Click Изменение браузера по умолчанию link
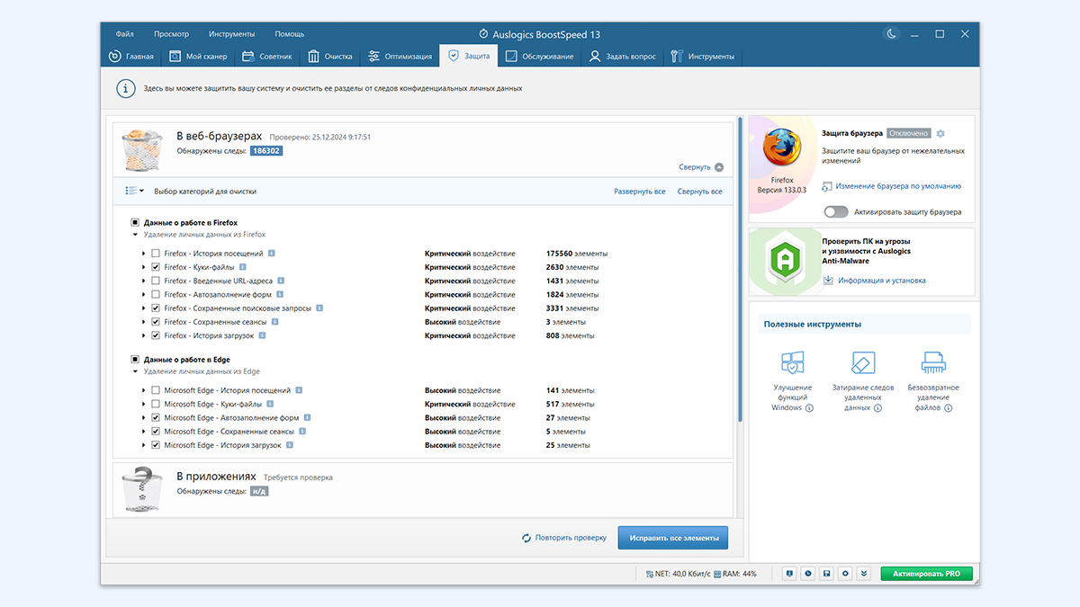The width and height of the screenshot is (1080, 607). (x=898, y=186)
